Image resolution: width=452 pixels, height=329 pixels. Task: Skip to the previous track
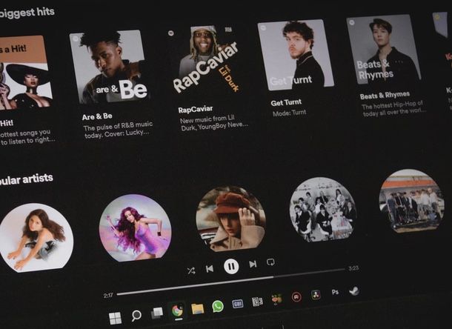(x=210, y=268)
